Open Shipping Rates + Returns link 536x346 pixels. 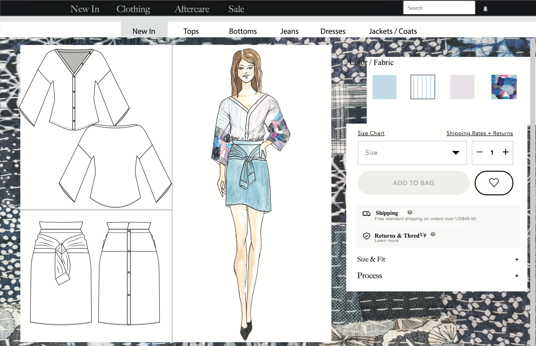tap(479, 133)
